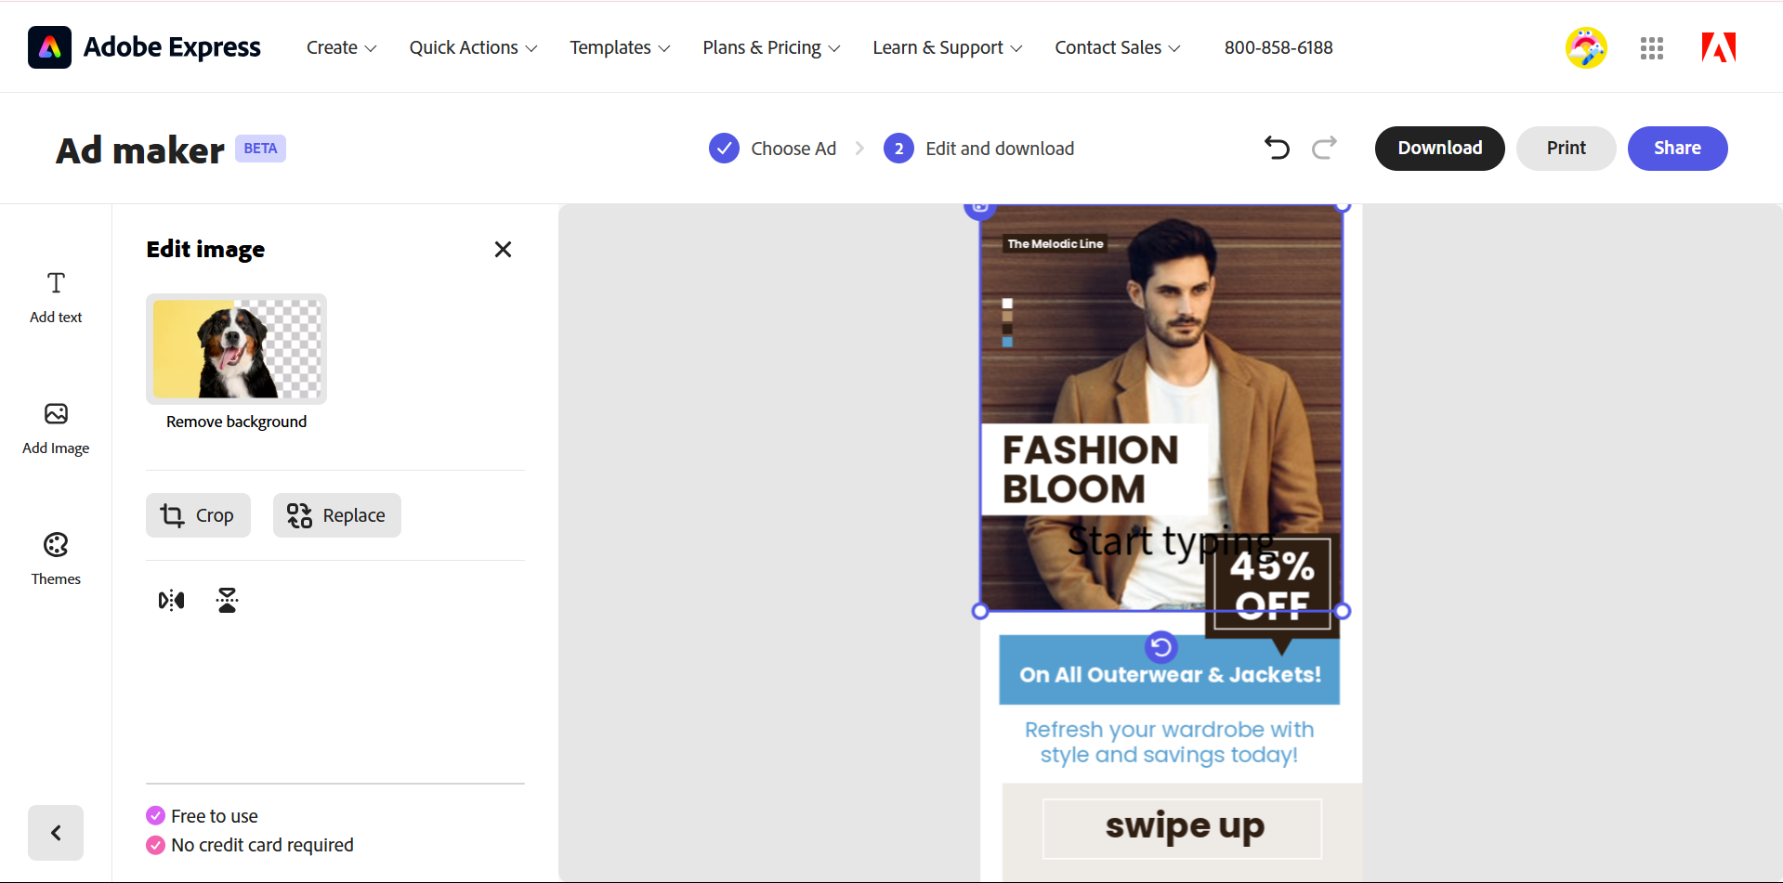The width and height of the screenshot is (1783, 883).
Task: Select the blue color swatch on the poster
Action: (x=1007, y=342)
